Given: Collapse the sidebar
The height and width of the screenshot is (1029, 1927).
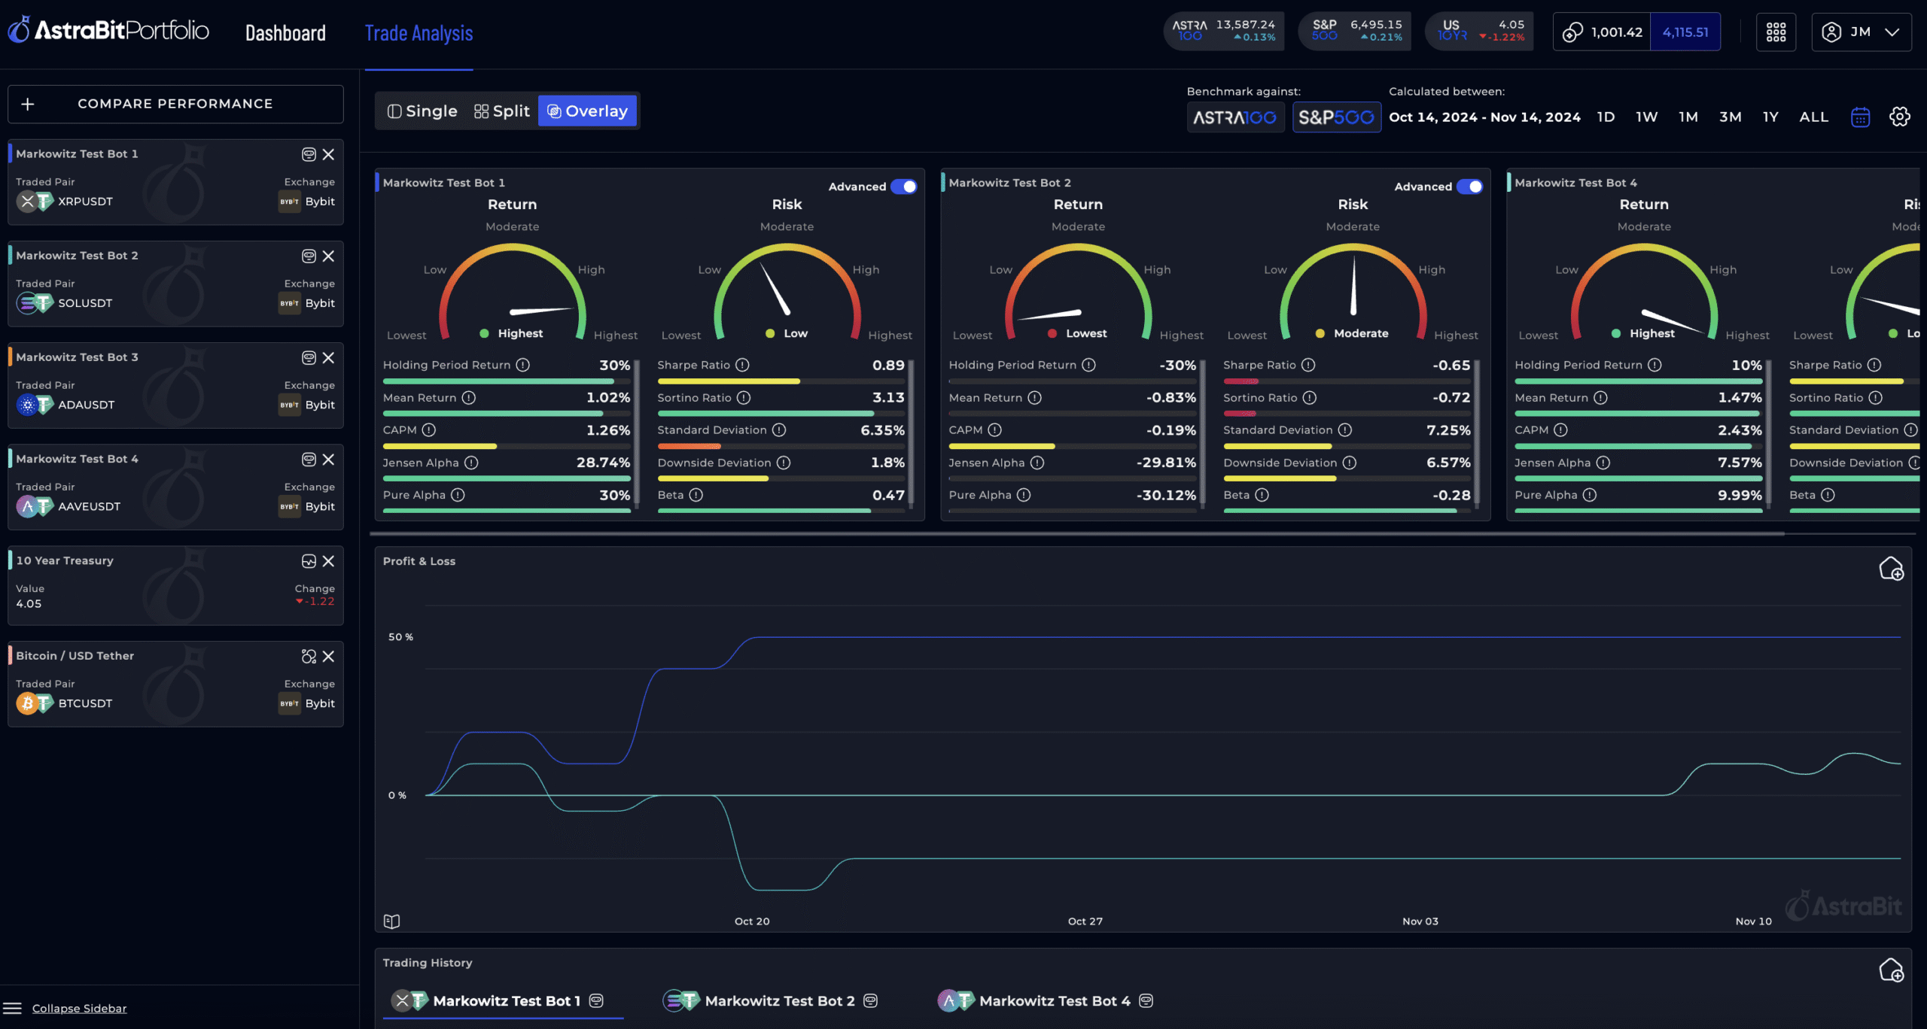Looking at the screenshot, I should [x=79, y=1008].
